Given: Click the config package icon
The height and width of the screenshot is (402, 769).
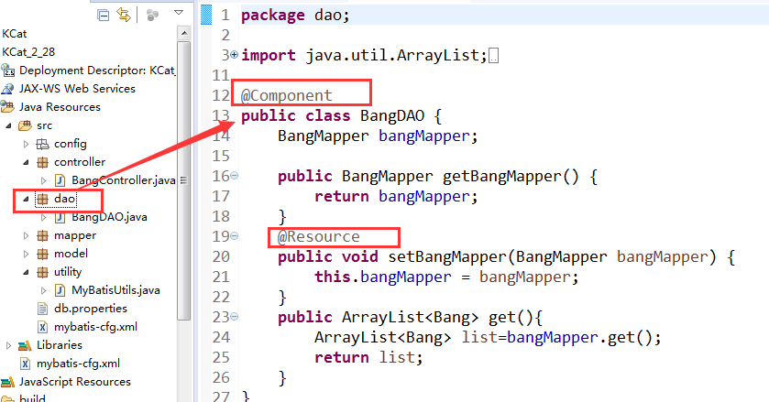Looking at the screenshot, I should click(43, 144).
